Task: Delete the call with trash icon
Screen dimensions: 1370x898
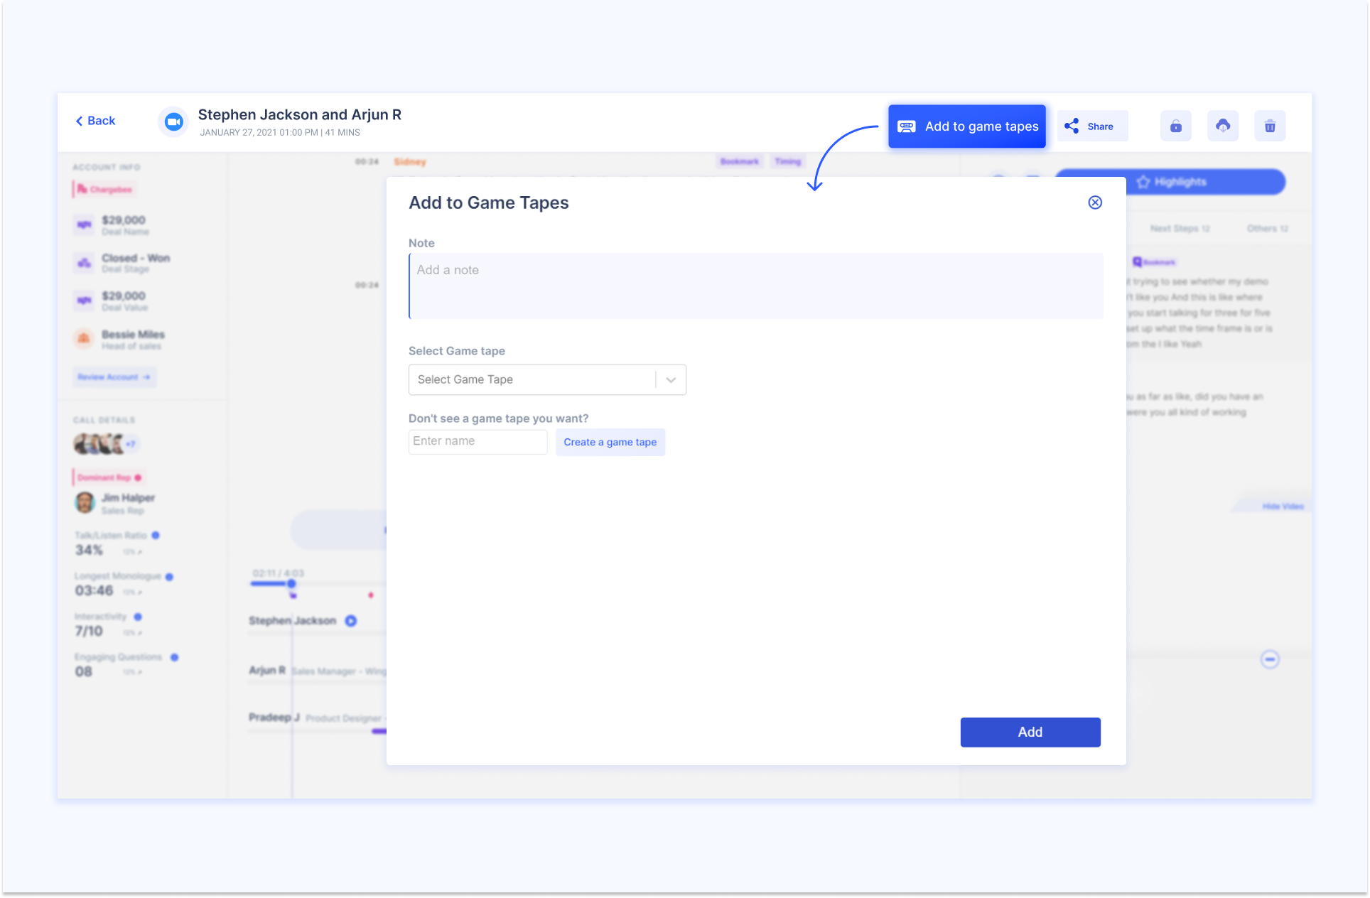Action: pyautogui.click(x=1270, y=126)
